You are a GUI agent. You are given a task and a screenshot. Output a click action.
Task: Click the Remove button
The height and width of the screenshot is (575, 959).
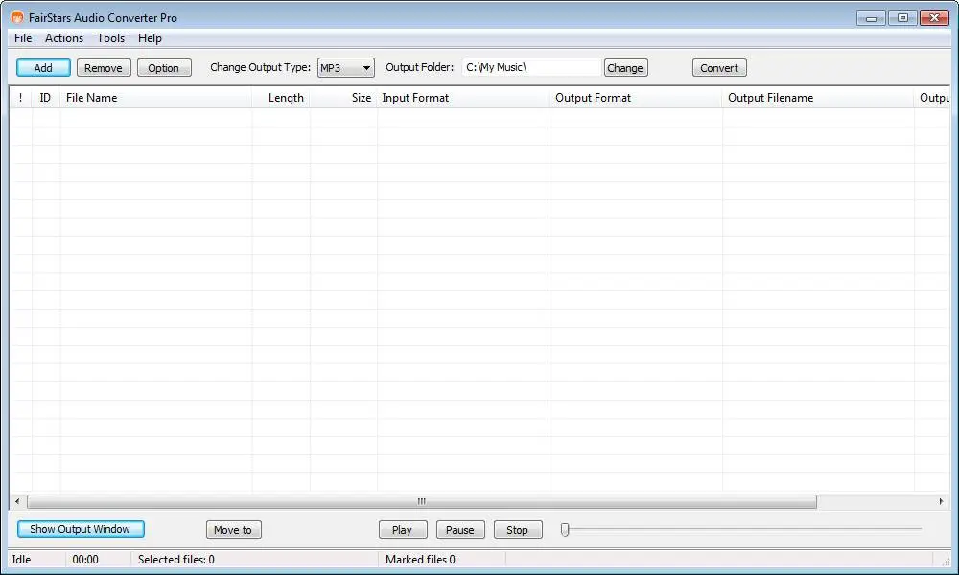104,68
